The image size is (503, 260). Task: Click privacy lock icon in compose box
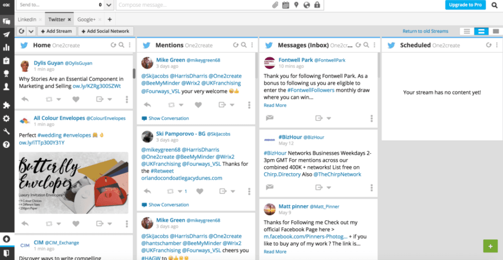(317, 5)
